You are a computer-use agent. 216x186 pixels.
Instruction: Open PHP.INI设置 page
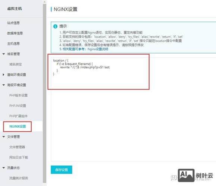click(x=18, y=106)
